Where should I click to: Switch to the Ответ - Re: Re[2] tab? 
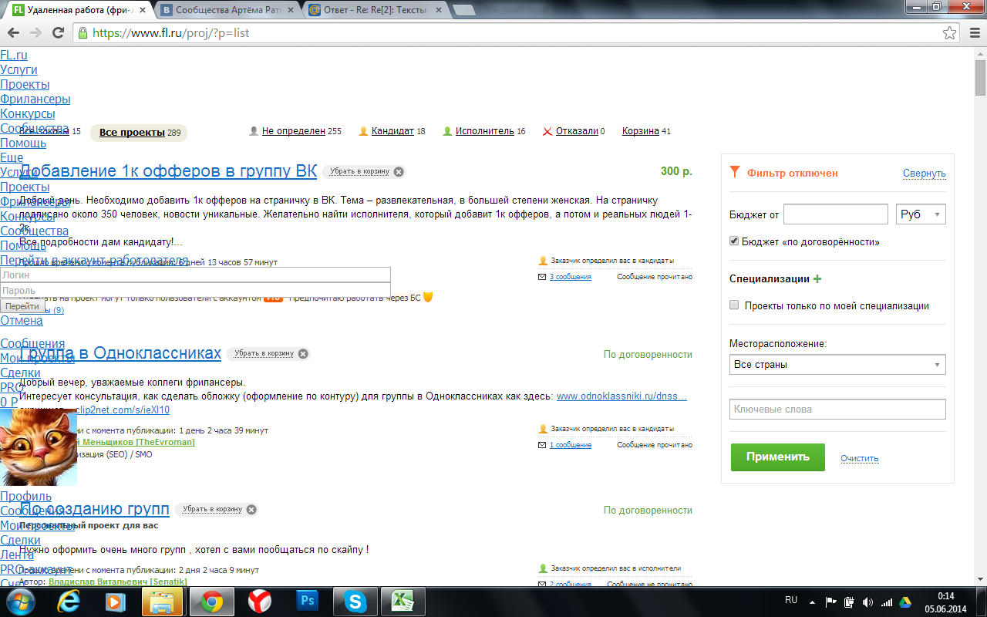[x=374, y=10]
